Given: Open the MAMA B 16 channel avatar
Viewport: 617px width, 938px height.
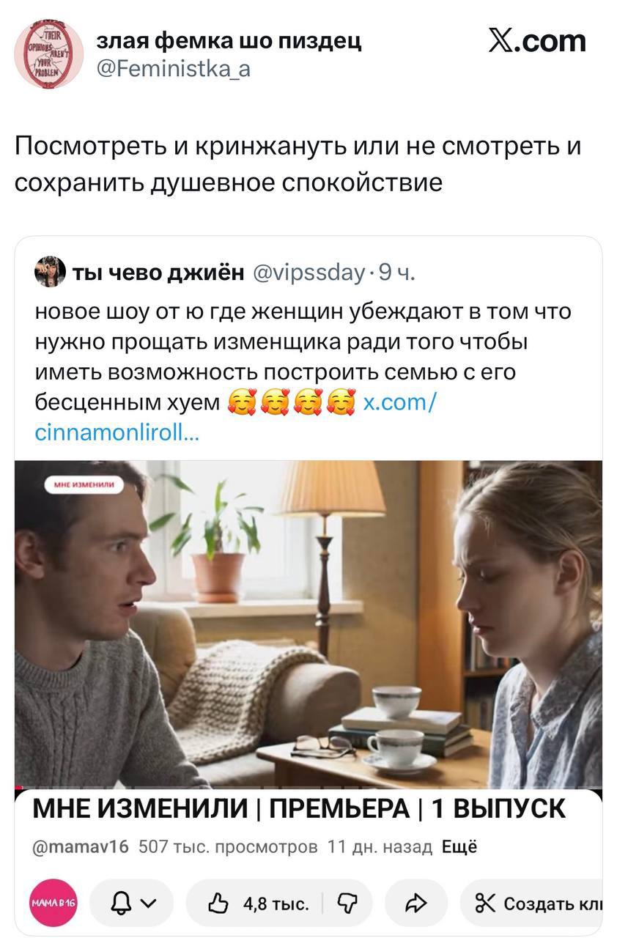Looking at the screenshot, I should click(x=53, y=903).
